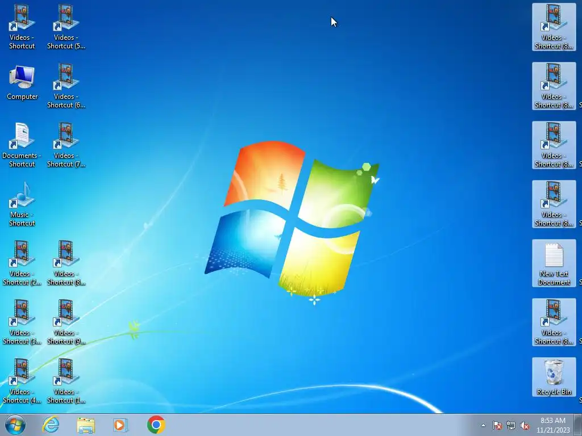
Task: Select the Videos - Shortcut (6... icon
Action: coord(66,86)
